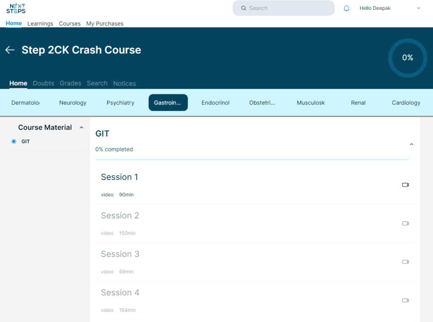Click the search magnifier icon
The height and width of the screenshot is (322, 433).
click(243, 8)
